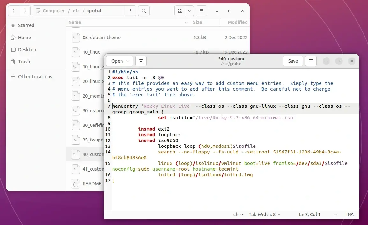This screenshot has height=225, width=368.
Task: Select 35_fwupd file in Files
Action: 93,140
